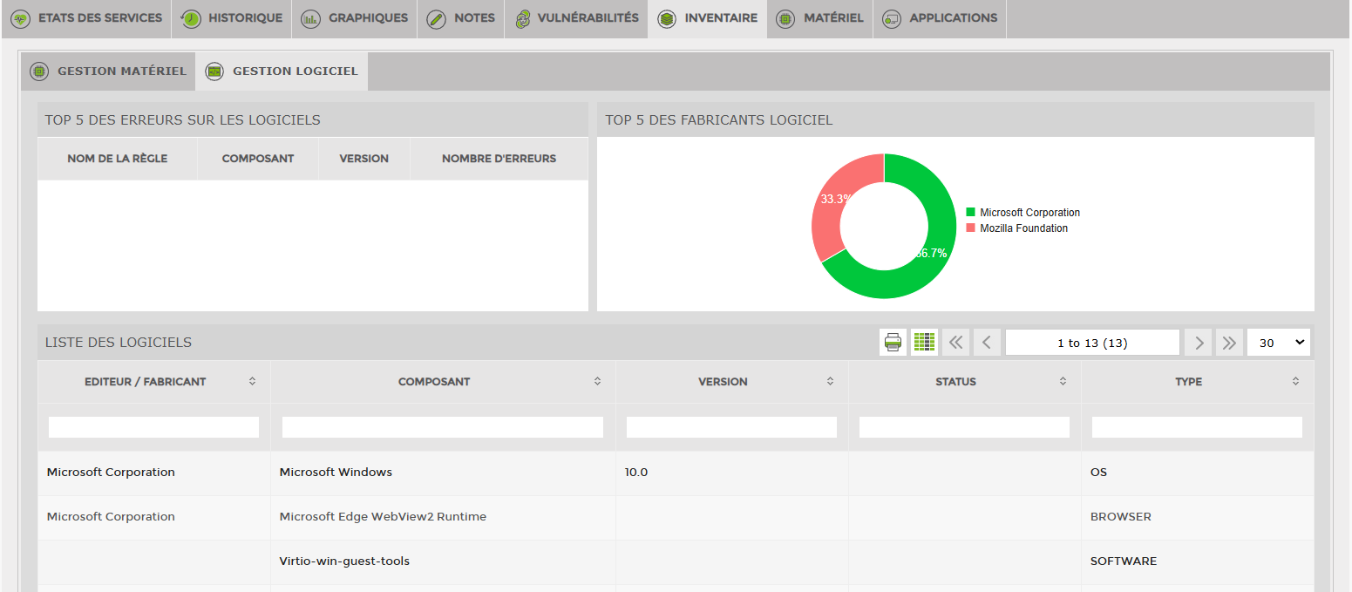Viewport: 1352px width, 592px height.
Task: Click the Nombre d'erreurs column header
Action: 499,159
